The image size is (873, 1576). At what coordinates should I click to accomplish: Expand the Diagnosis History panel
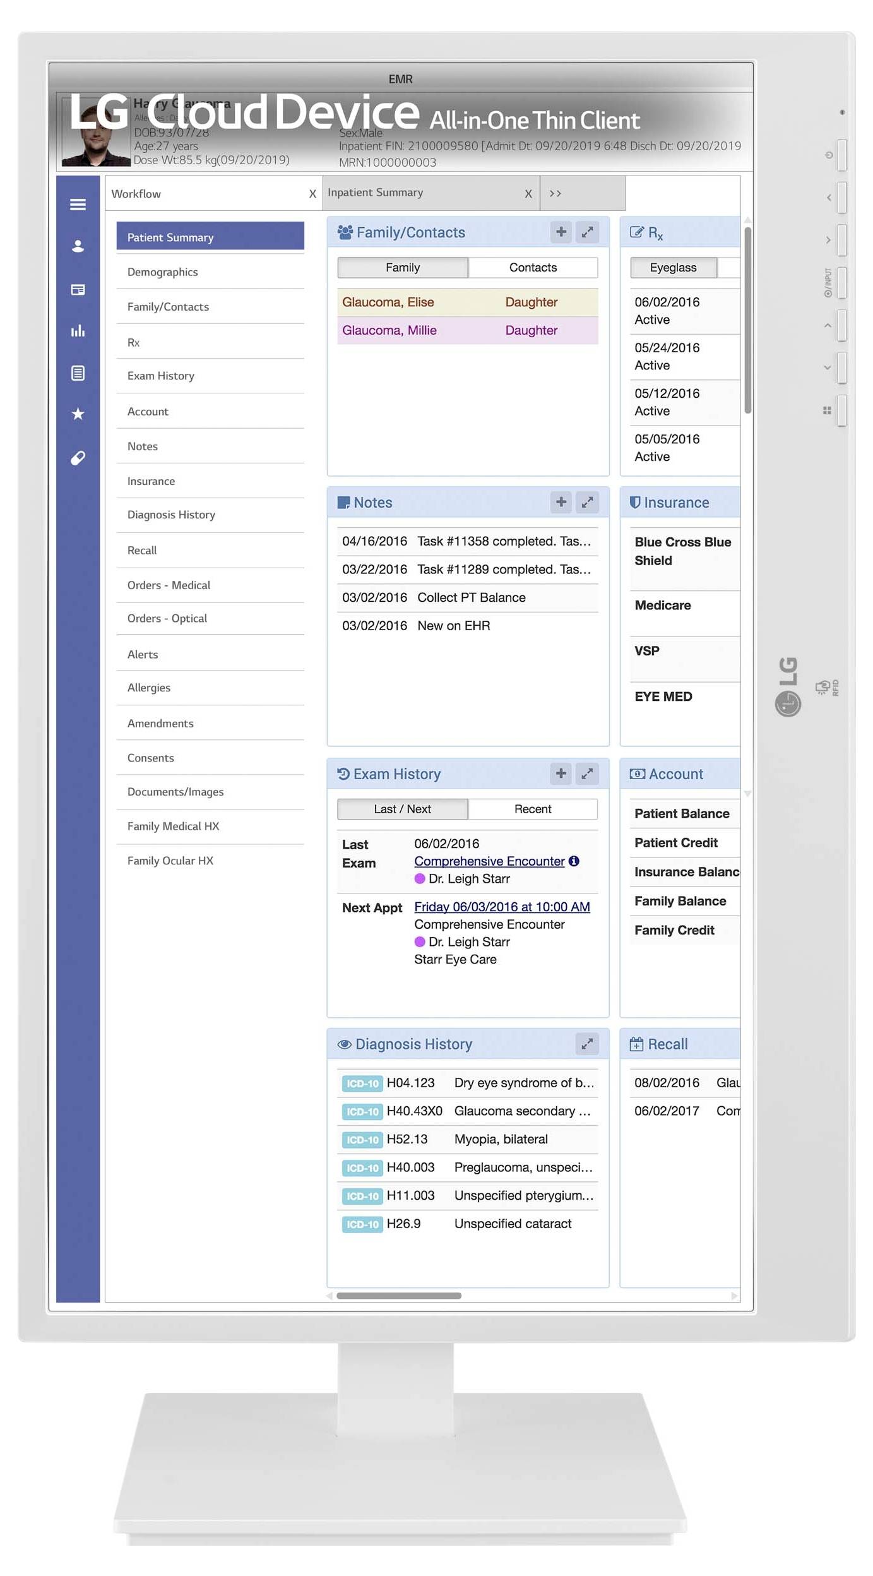pos(587,1044)
